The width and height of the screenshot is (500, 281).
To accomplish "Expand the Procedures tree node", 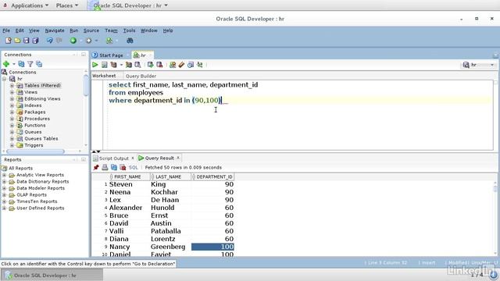I will (x=12, y=119).
